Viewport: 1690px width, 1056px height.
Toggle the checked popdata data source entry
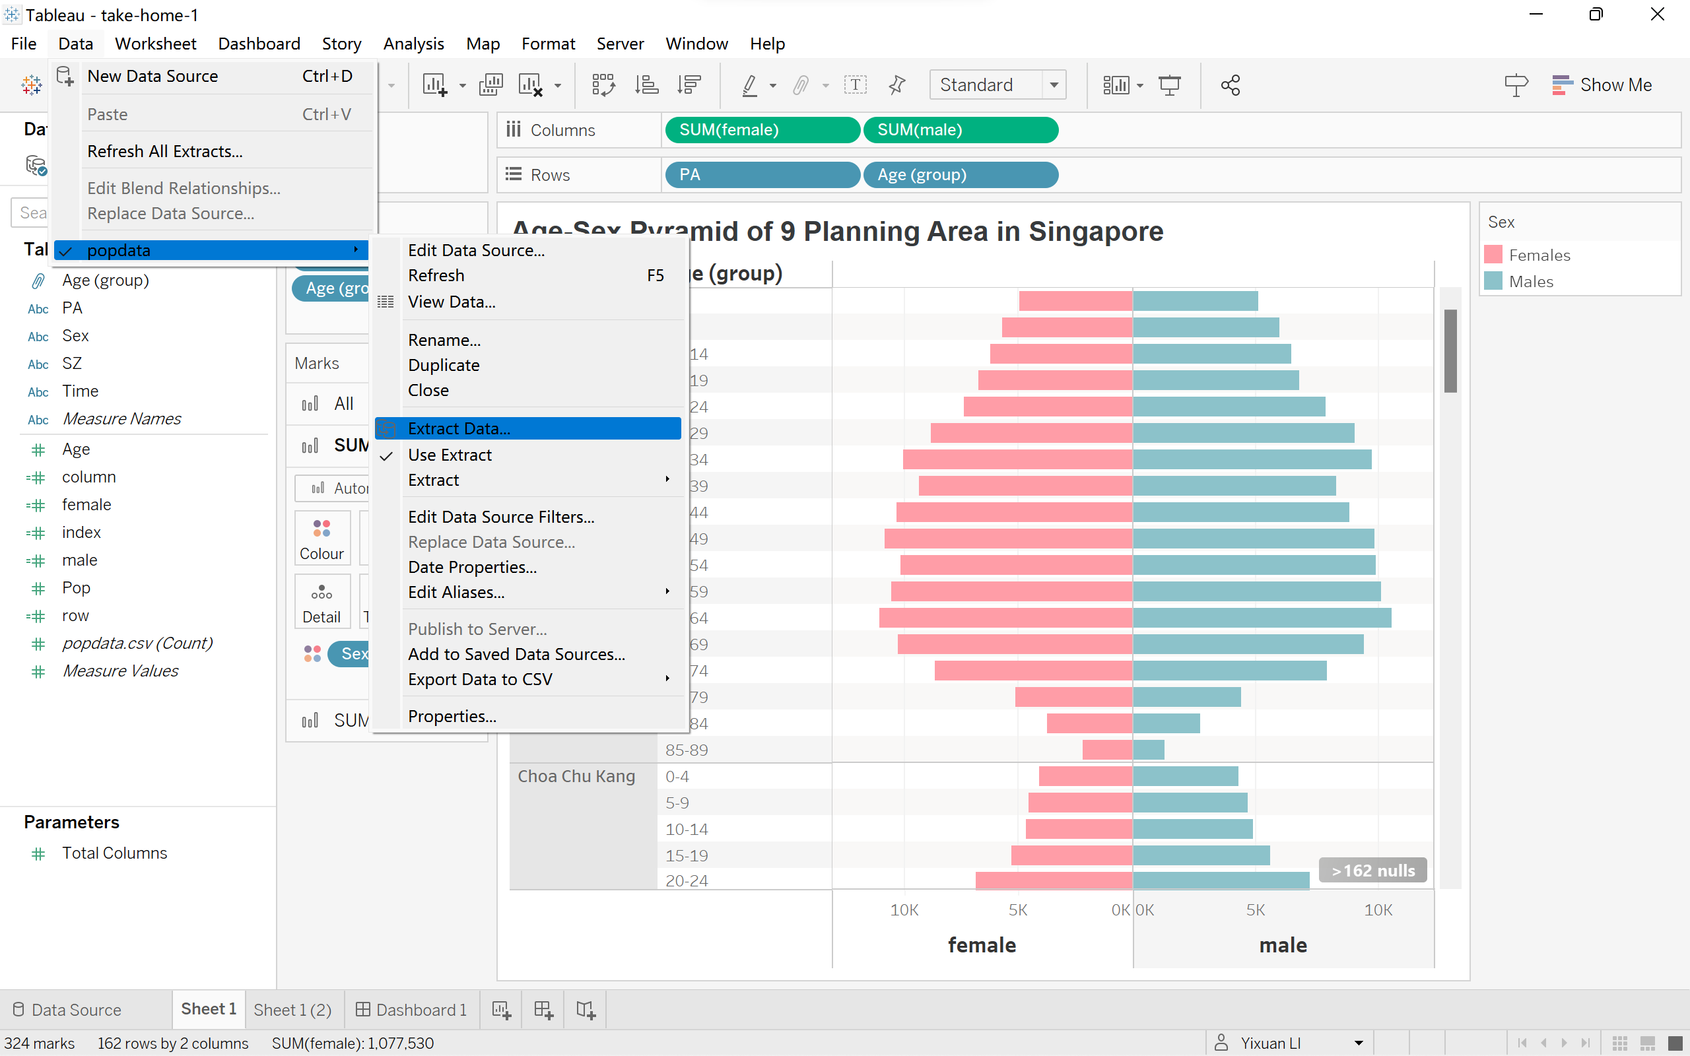pyautogui.click(x=119, y=250)
